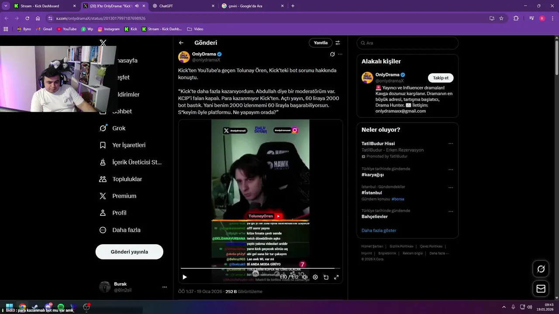The image size is (559, 314).
Task: Switch to Stream - Kick Dashboard tab
Action: pyautogui.click(x=45, y=6)
